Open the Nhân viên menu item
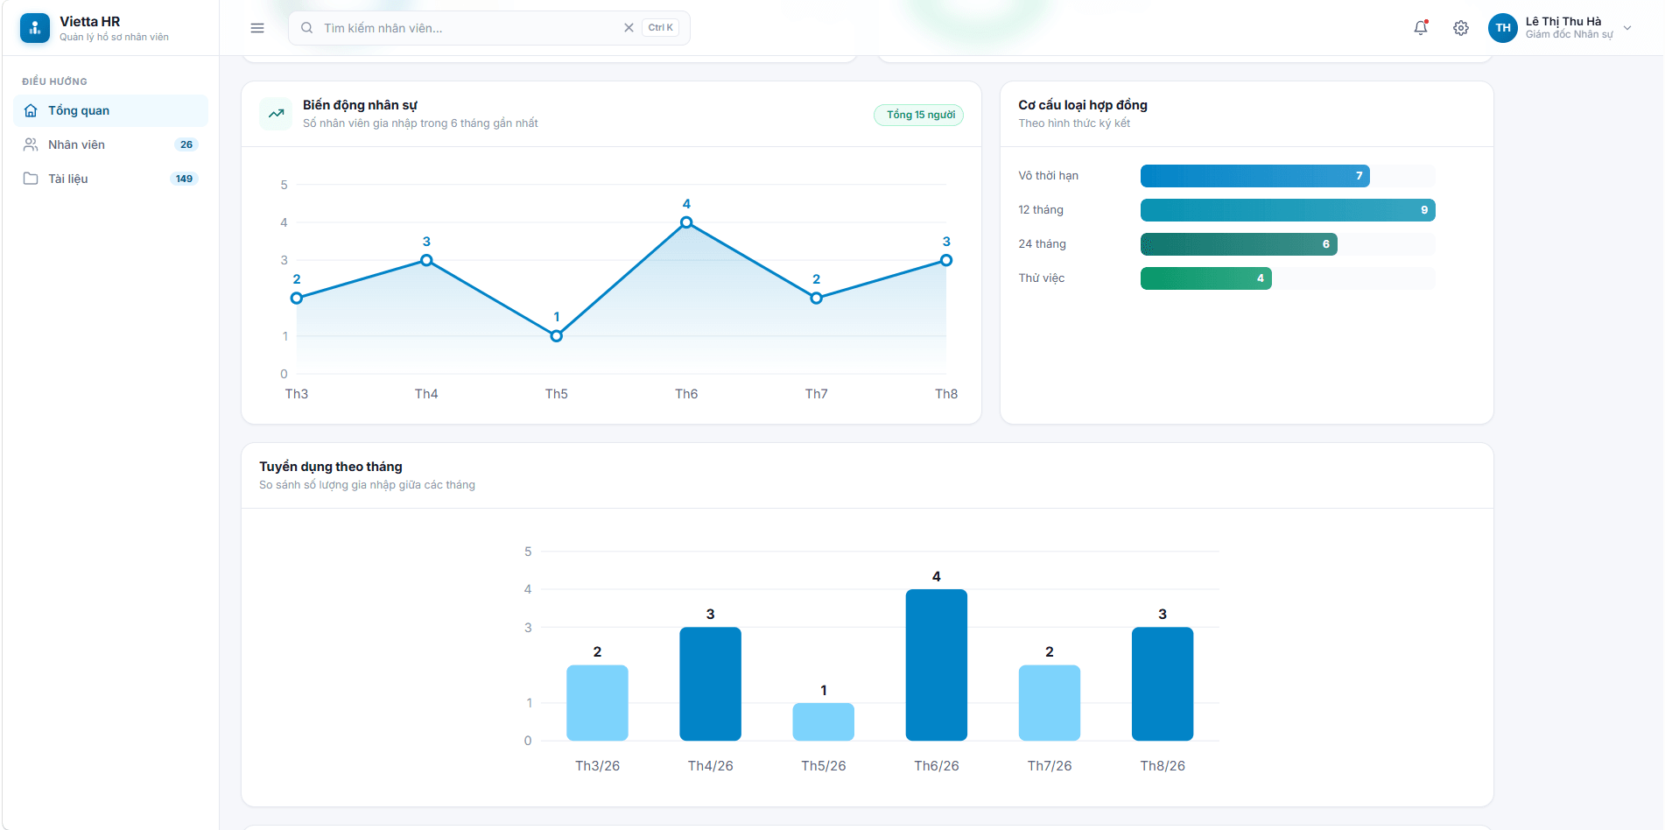 pos(110,144)
